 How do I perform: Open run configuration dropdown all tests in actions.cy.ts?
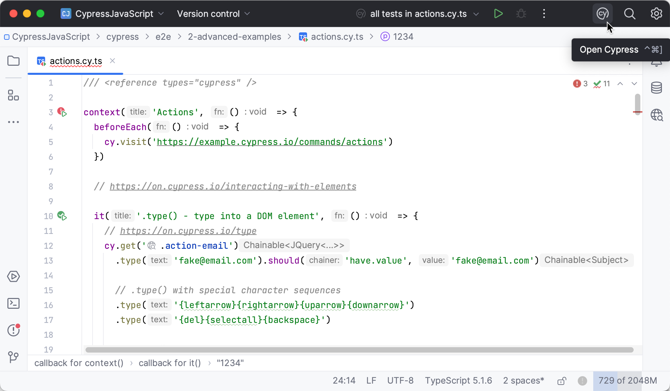pos(418,14)
